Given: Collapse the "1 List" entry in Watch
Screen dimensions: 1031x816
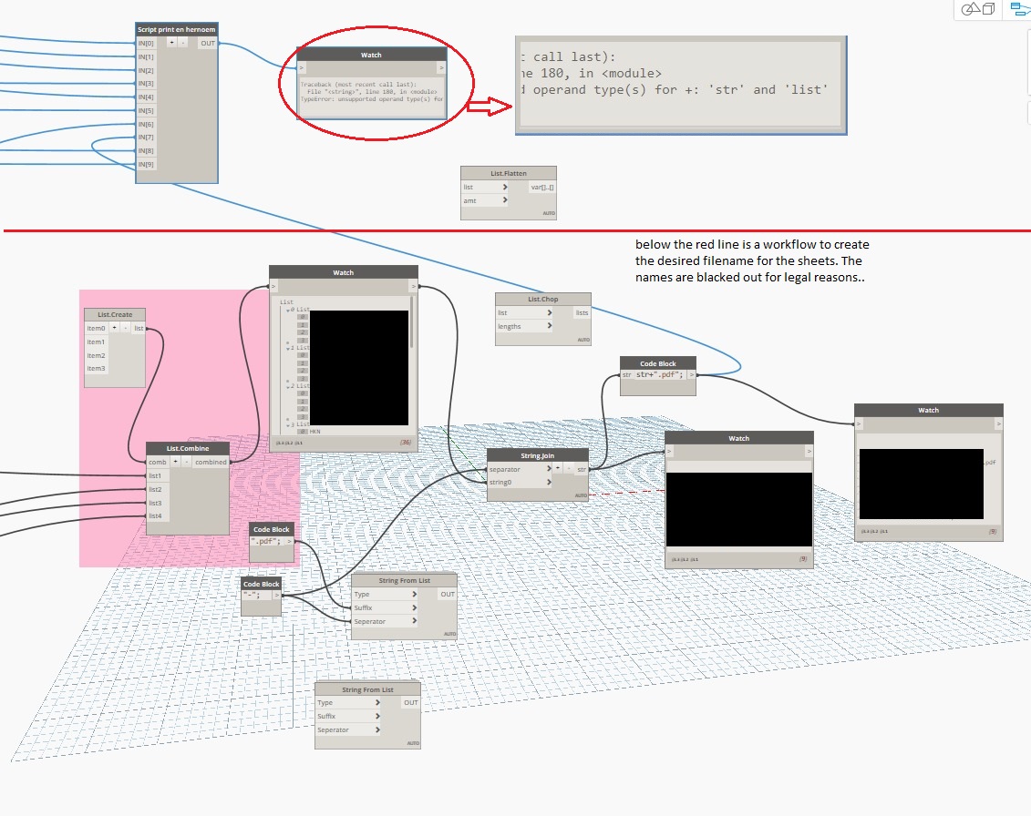Looking at the screenshot, I should coord(287,347).
